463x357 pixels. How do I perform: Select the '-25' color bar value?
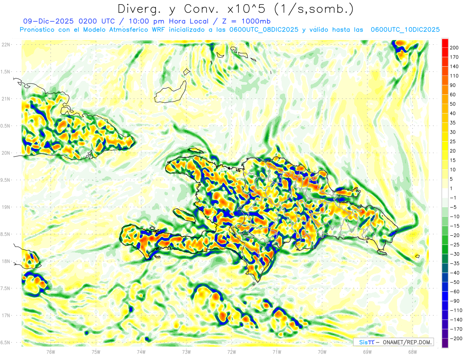455,245
